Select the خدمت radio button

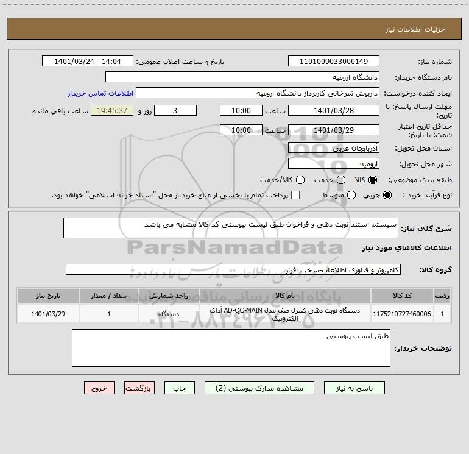(x=341, y=180)
